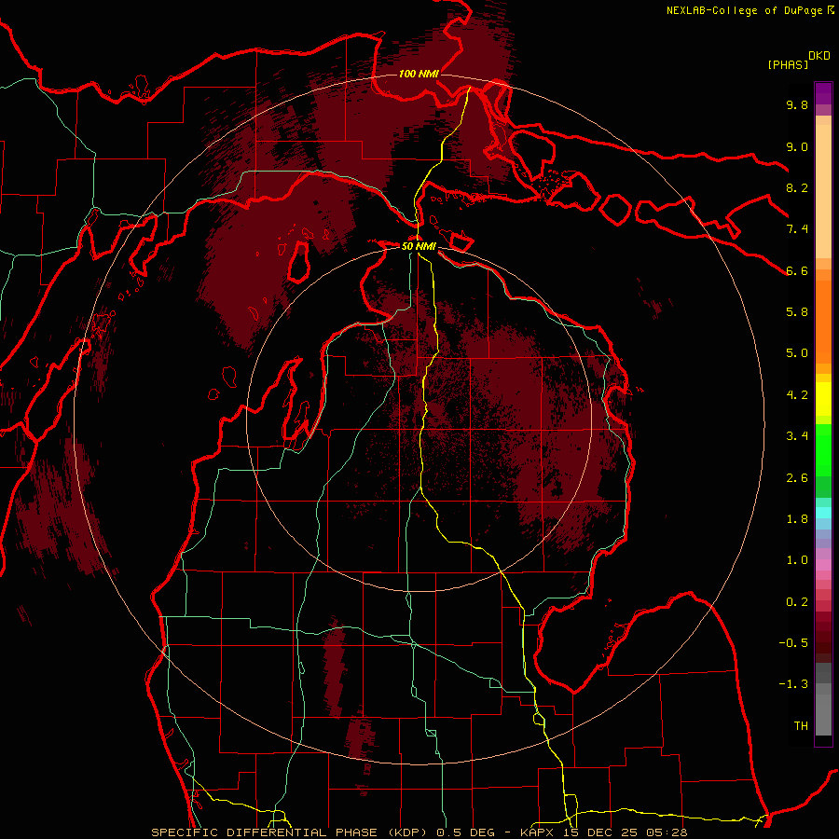Click the DKD label above the color scale
The image size is (839, 839).
pos(819,56)
